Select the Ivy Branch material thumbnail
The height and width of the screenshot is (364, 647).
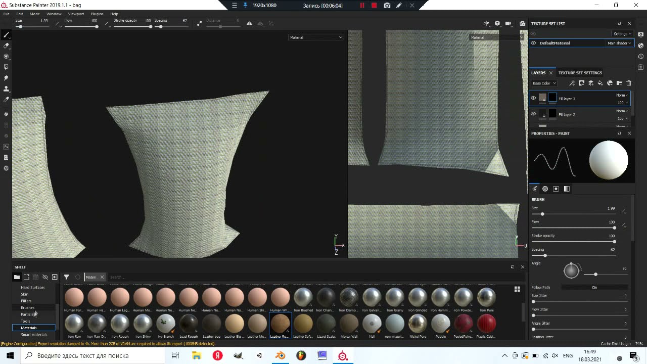pos(165,326)
